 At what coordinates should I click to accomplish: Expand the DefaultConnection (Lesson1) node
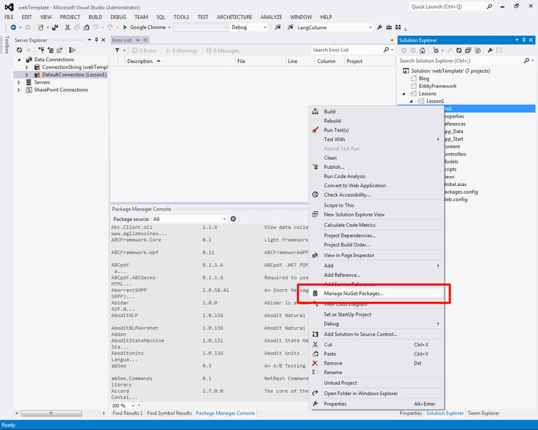coord(27,75)
